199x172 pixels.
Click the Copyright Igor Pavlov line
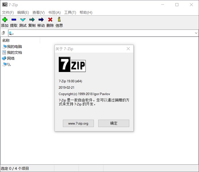click(84, 94)
